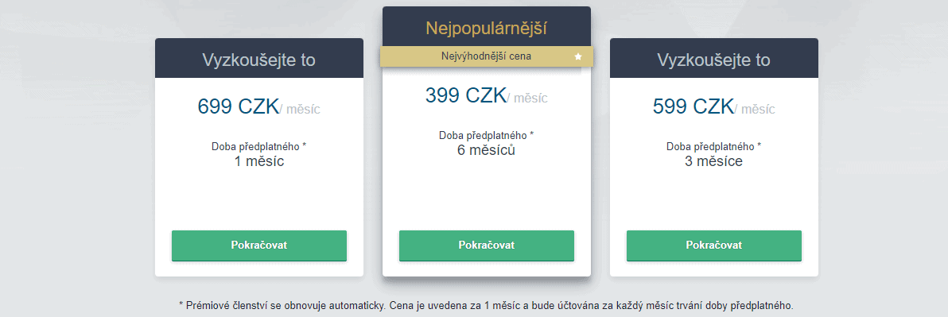Click the 3 měsíce subscription duration

coord(714,161)
